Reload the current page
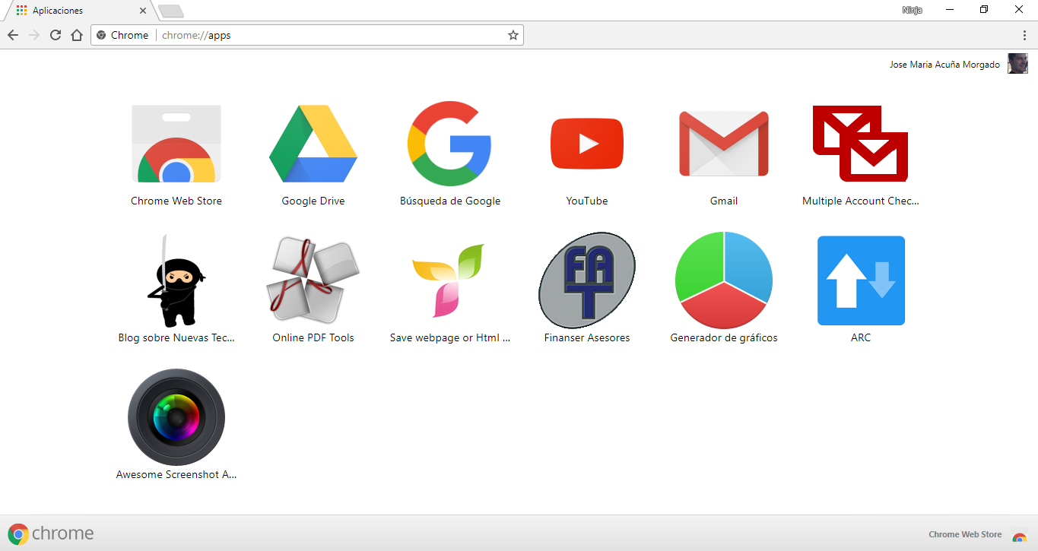Image resolution: width=1038 pixels, height=551 pixels. point(56,35)
